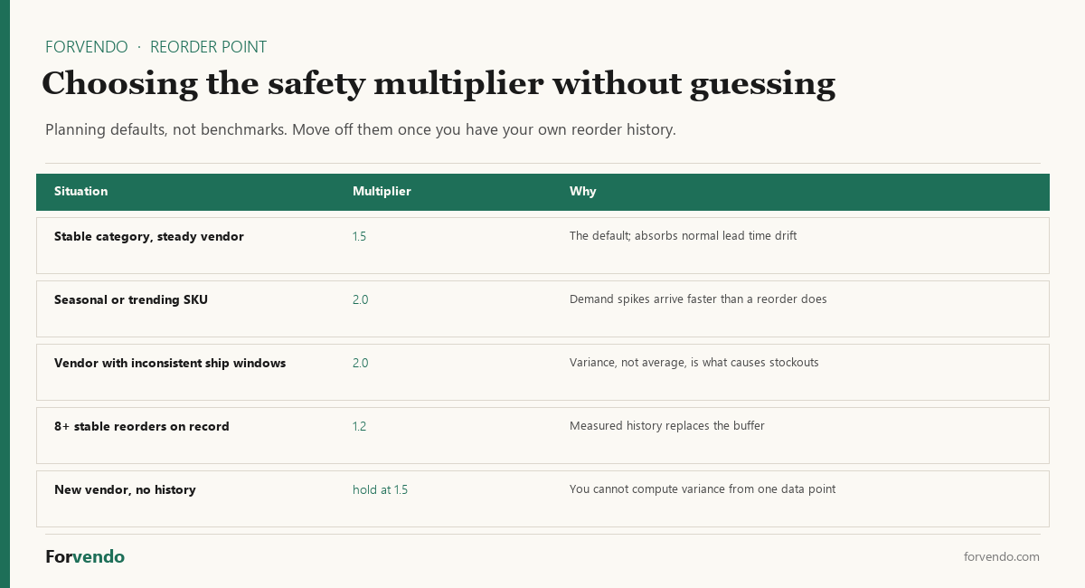Click the 1.2 multiplier value
The width and height of the screenshot is (1085, 588).
[359, 426]
